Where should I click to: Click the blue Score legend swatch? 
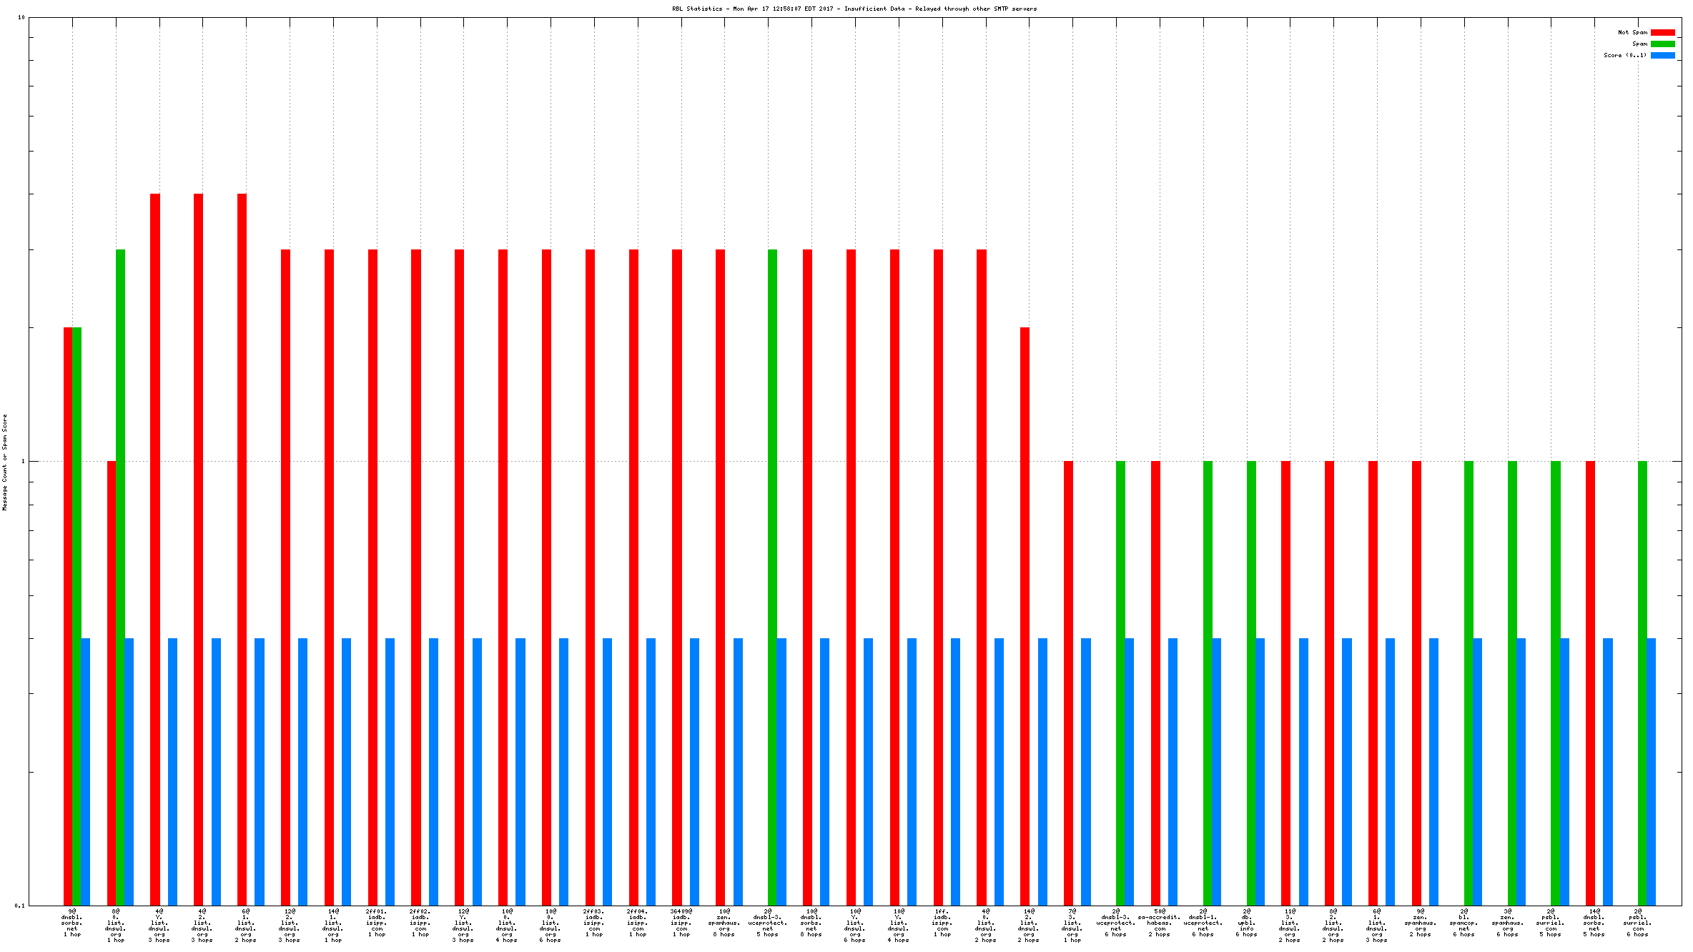coord(1662,55)
